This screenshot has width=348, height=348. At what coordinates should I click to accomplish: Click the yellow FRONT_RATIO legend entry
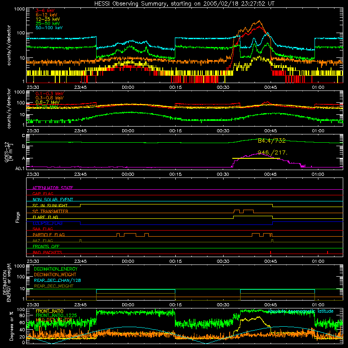click(50, 311)
